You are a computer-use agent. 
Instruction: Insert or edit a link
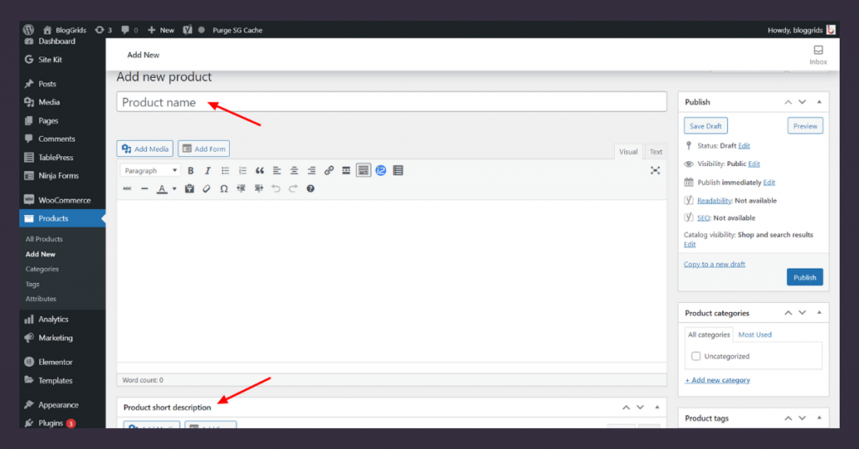click(329, 170)
